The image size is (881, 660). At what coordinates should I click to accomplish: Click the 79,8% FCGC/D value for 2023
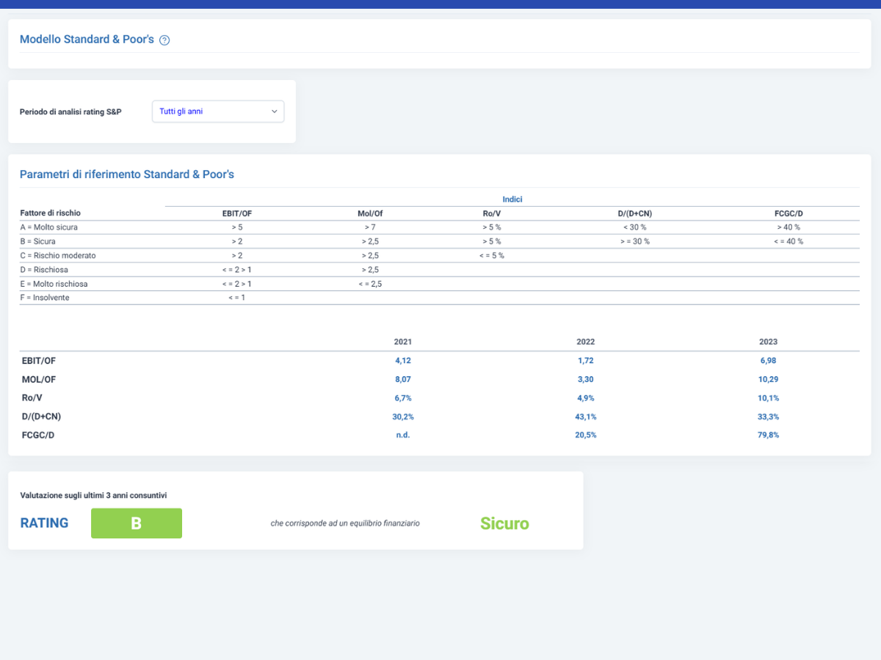(769, 436)
